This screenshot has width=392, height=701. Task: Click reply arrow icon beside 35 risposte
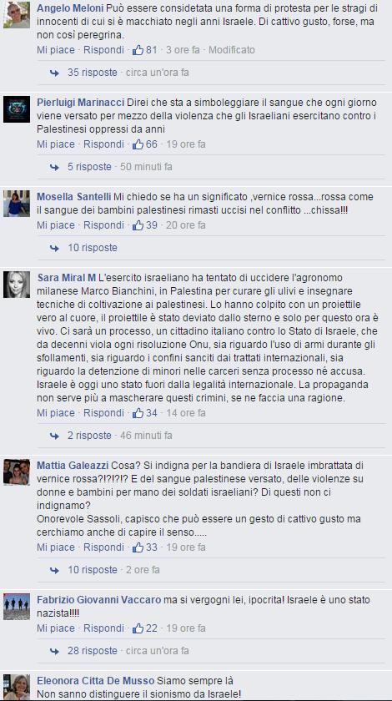click(54, 73)
